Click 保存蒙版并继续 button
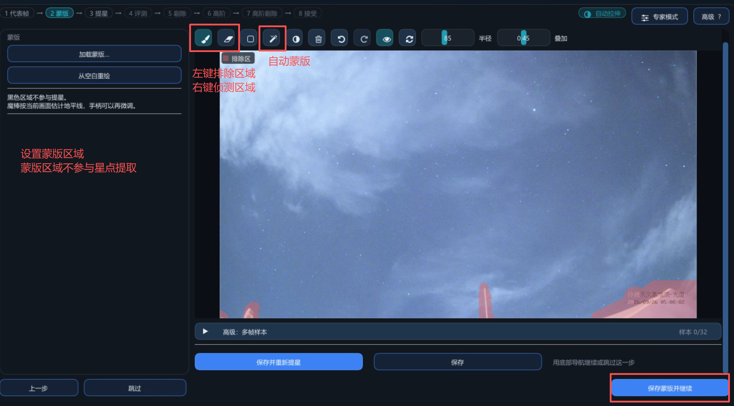Viewport: 734px width, 406px height. pos(670,388)
